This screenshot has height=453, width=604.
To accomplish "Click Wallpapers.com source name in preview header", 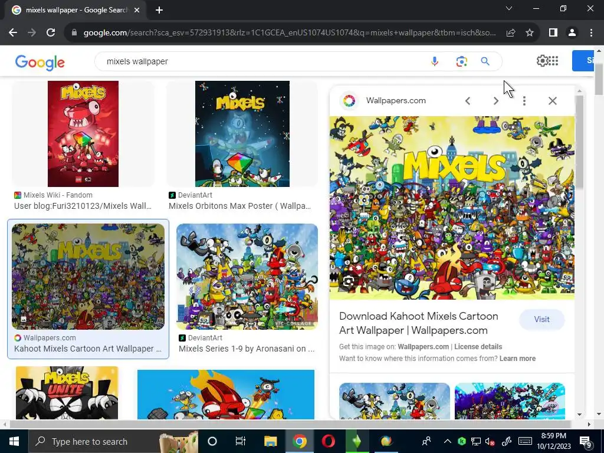I will tap(396, 100).
